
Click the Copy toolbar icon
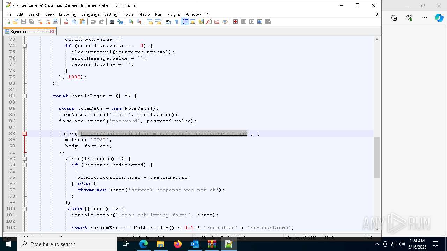pos(74,22)
